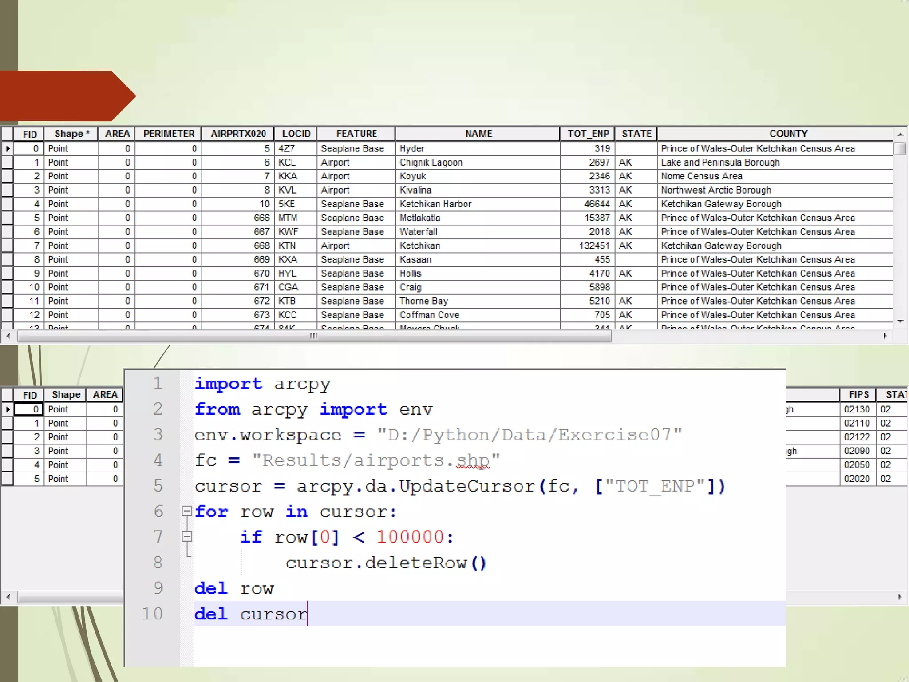Click lower table horizontal scroll left arrow
909x682 pixels.
click(x=8, y=597)
